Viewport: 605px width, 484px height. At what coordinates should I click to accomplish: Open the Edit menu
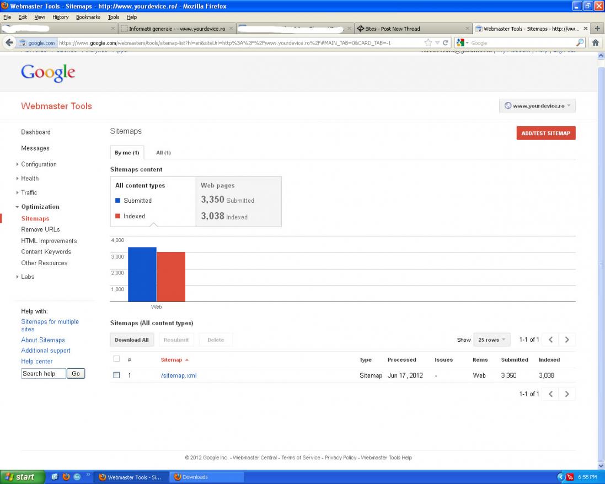[23, 17]
